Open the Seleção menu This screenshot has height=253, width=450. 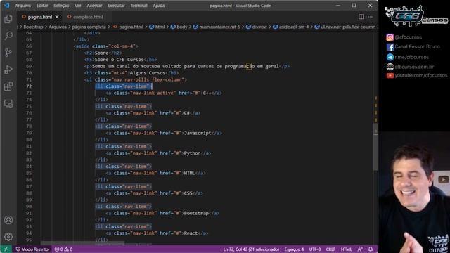point(61,6)
